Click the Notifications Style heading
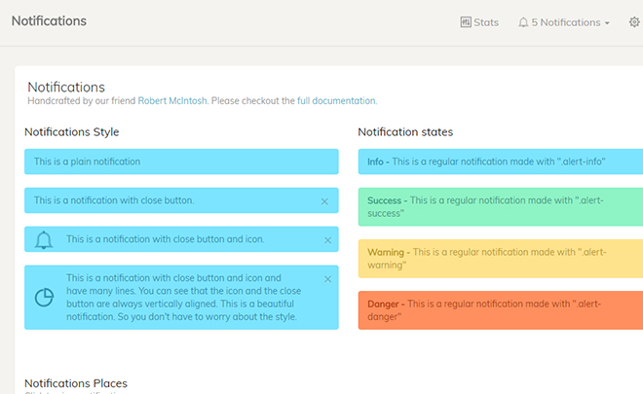643x394 pixels. pyautogui.click(x=72, y=132)
